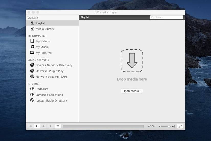Click the Media Library document icon
Image resolution: width=211 pixels, height=141 pixels.
click(x=32, y=29)
